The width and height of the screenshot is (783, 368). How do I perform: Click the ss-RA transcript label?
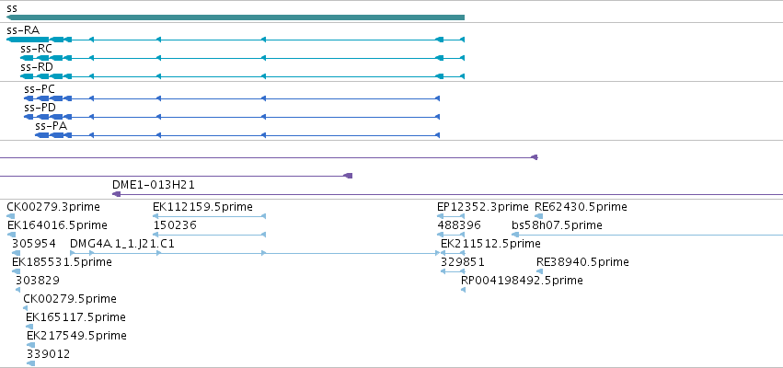click(x=23, y=30)
